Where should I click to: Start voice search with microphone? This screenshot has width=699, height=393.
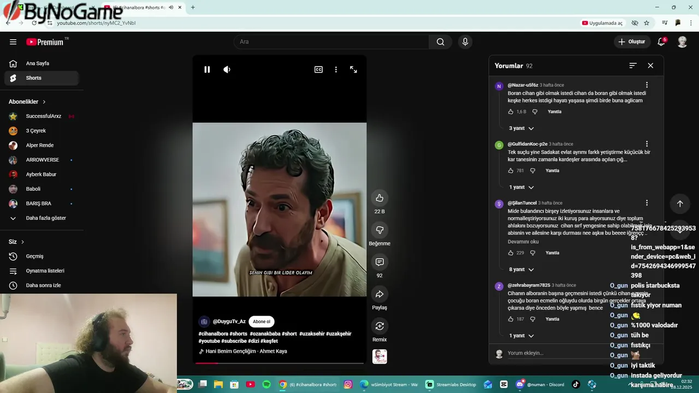(465, 42)
